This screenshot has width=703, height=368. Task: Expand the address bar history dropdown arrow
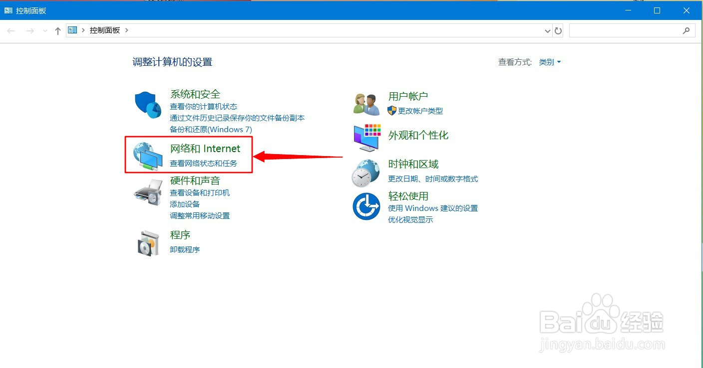[x=547, y=30]
